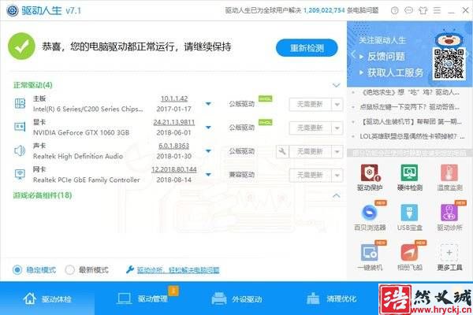
Task: Open the 点鼠标左键 news headline
Action: (x=410, y=107)
